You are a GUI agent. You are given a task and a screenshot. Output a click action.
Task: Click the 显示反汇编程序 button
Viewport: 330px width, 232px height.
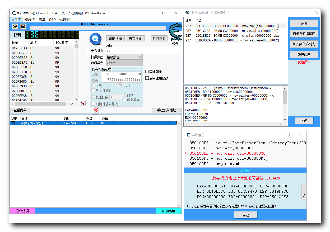tap(304, 34)
